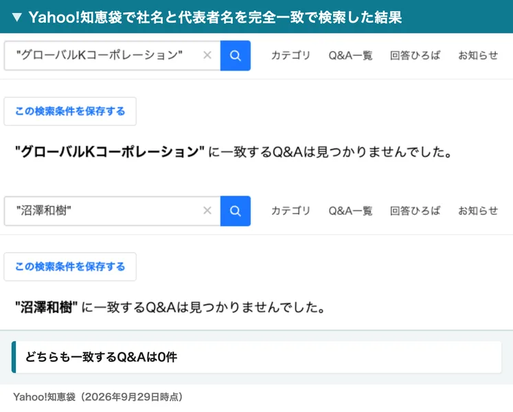Viewport: 513px width, 412px height.
Task: Select the "沼澤和樹" no-results message
Action: click(x=170, y=307)
